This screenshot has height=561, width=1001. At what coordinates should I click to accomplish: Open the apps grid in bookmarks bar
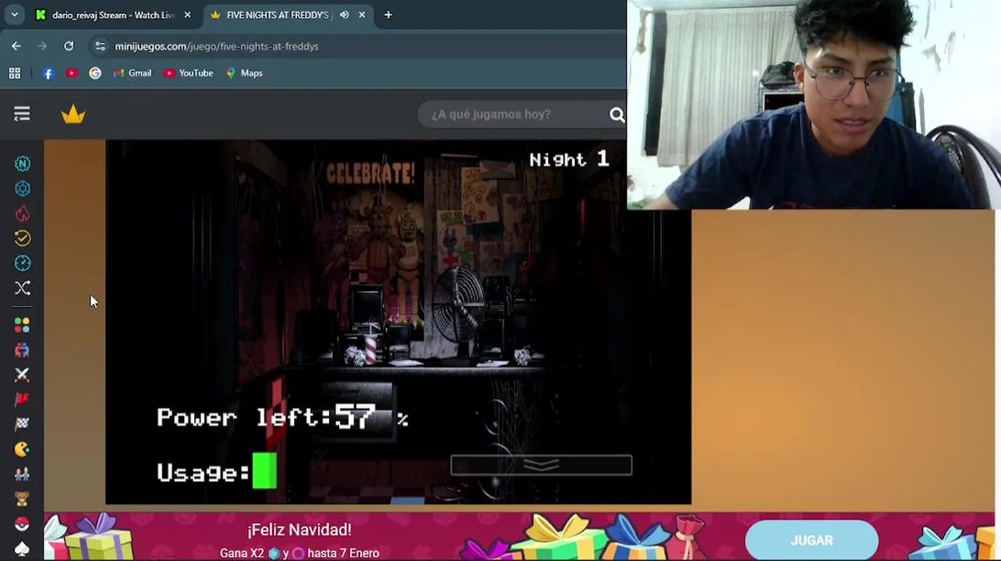(x=14, y=73)
